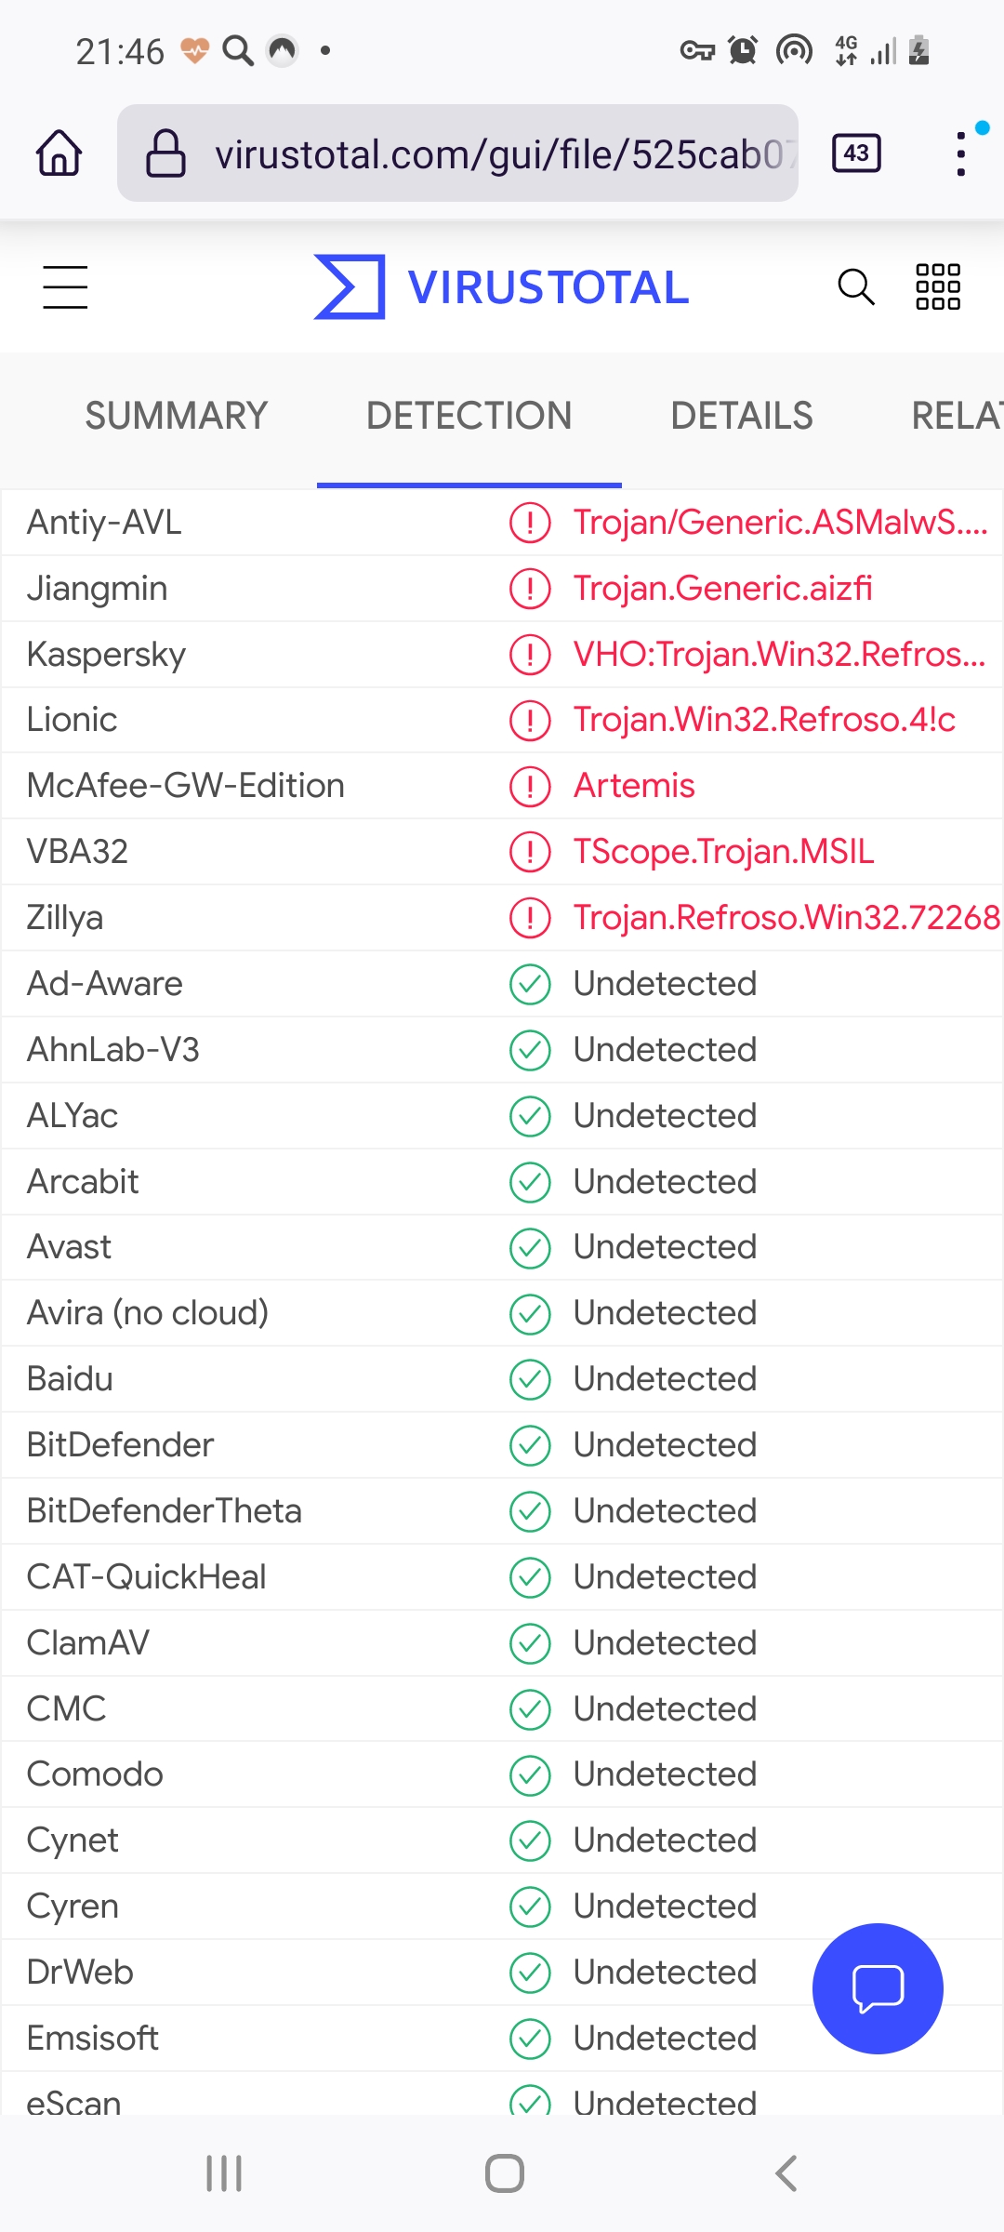Tap the VirusTotal search magnifier icon
This screenshot has width=1004, height=2232.
tap(855, 286)
